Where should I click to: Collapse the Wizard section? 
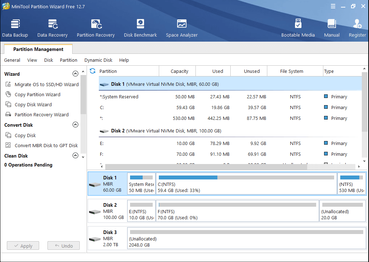coord(75,74)
